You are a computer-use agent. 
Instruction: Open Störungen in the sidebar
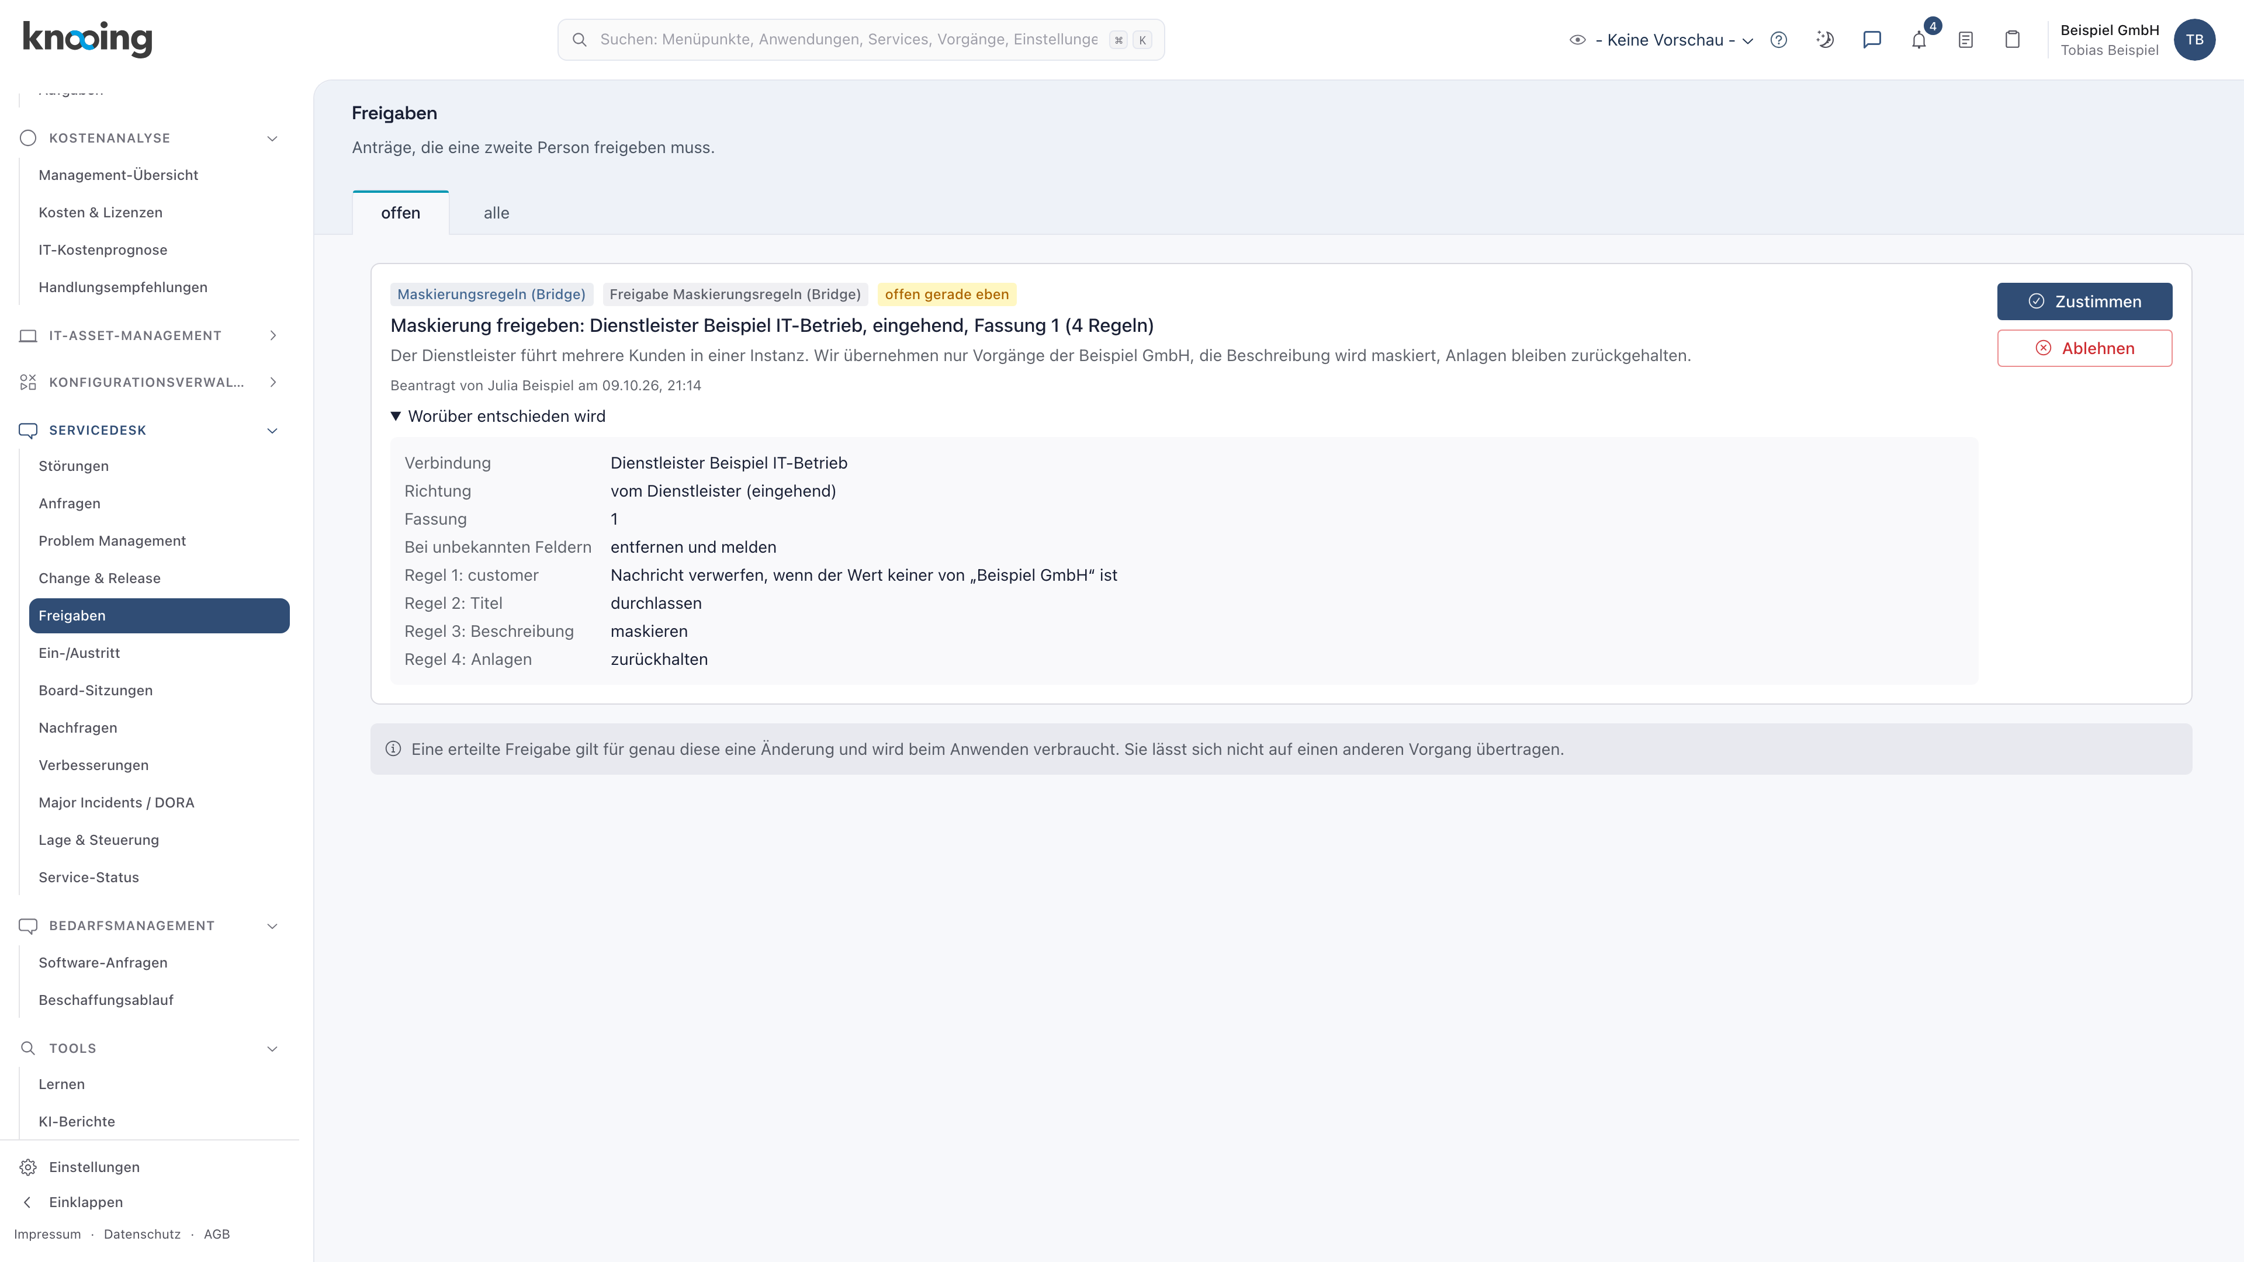coord(160,466)
